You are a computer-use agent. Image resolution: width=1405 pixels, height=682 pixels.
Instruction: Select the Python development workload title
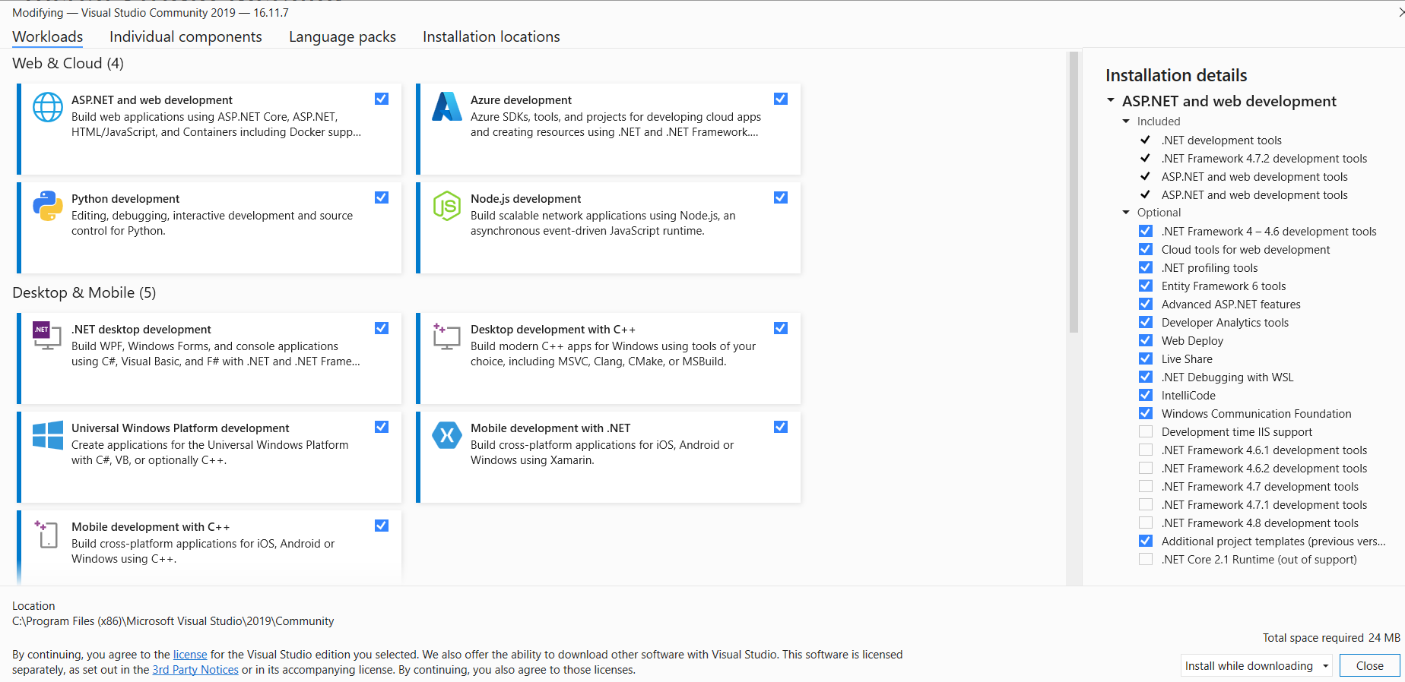tap(125, 199)
